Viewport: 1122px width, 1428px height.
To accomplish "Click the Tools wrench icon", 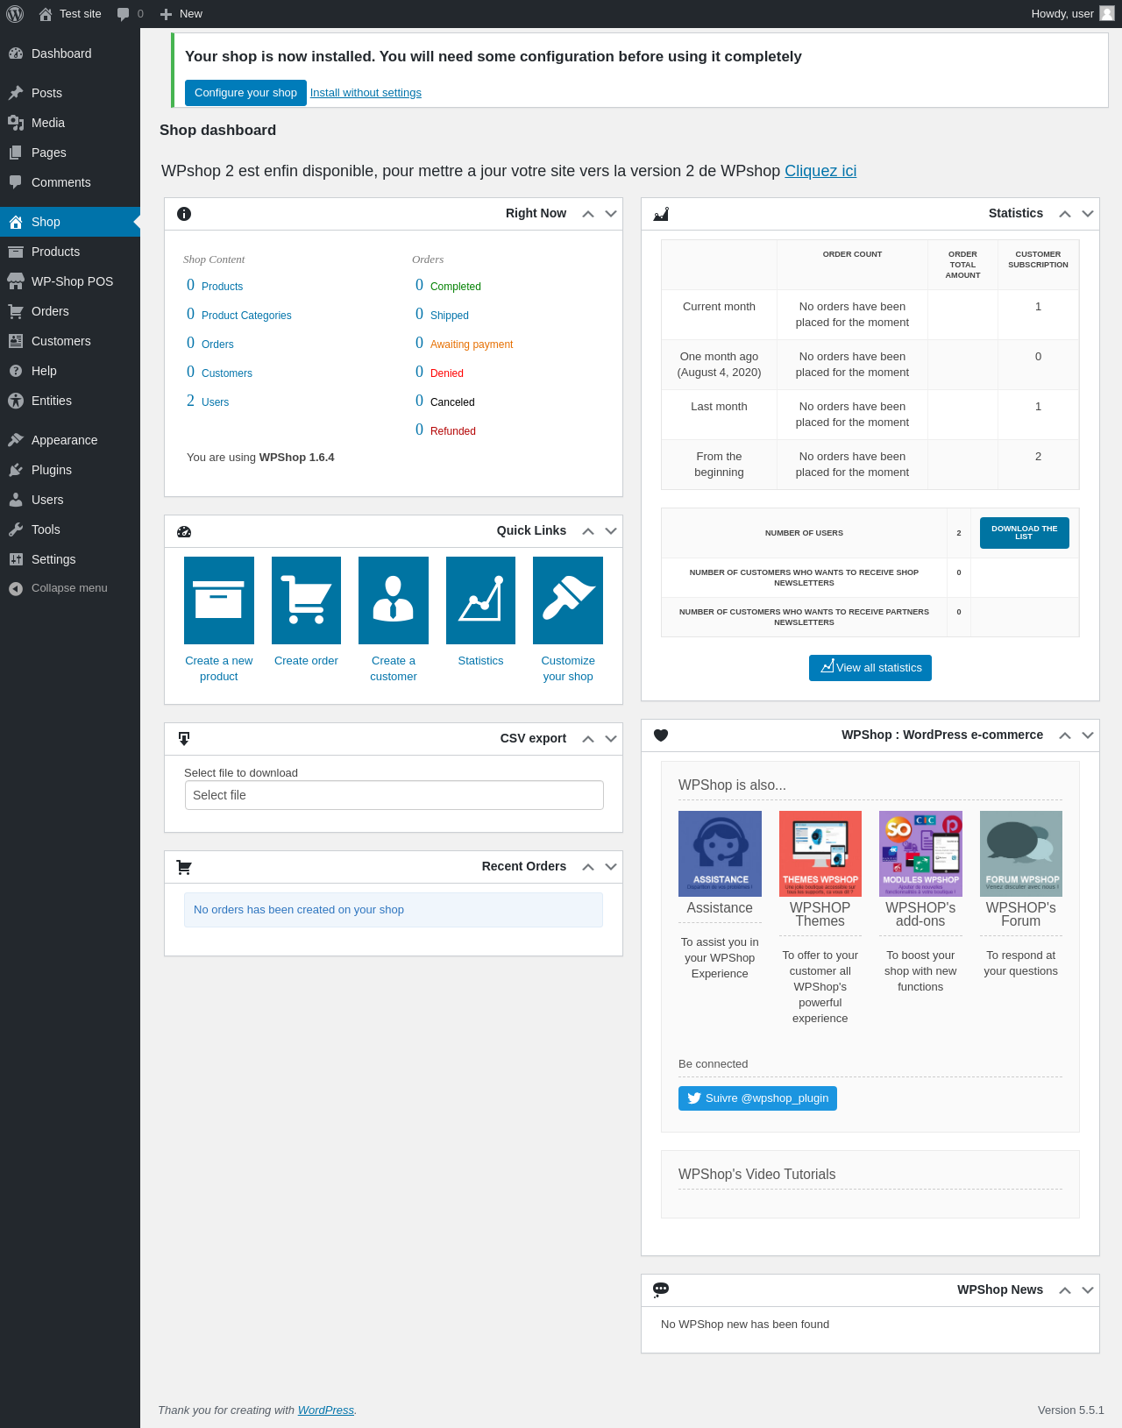I will 16,529.
